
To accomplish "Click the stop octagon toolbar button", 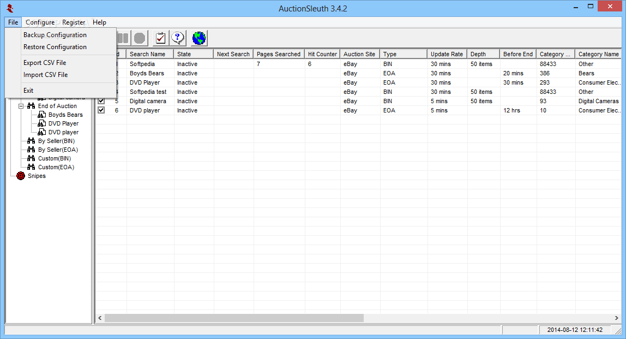I will click(x=140, y=38).
